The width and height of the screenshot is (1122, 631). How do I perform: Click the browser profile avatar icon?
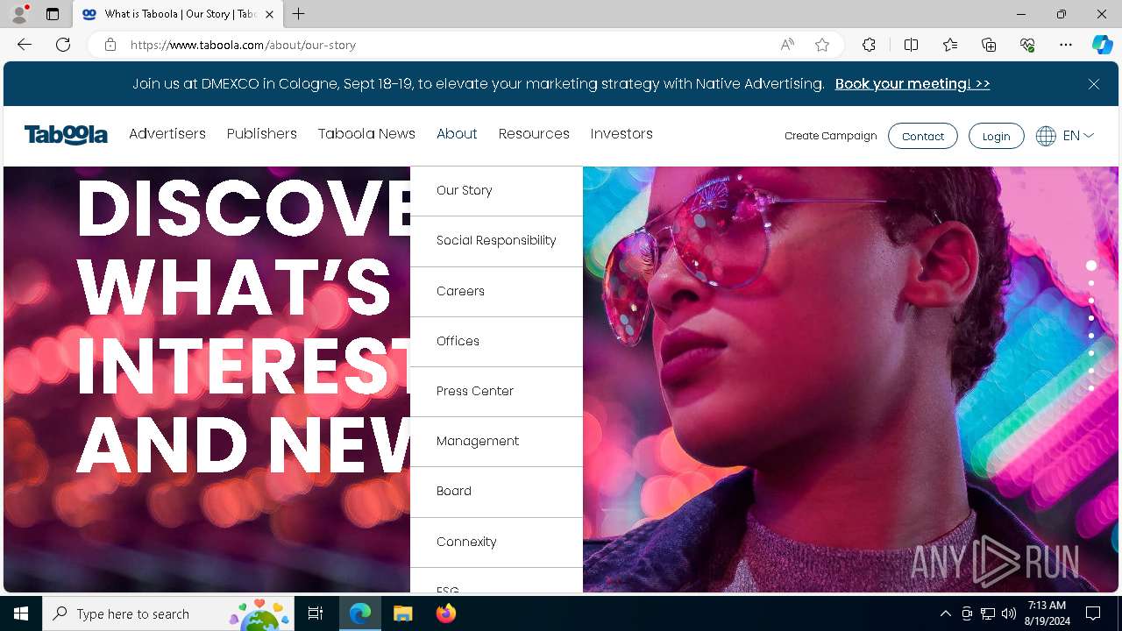19,14
